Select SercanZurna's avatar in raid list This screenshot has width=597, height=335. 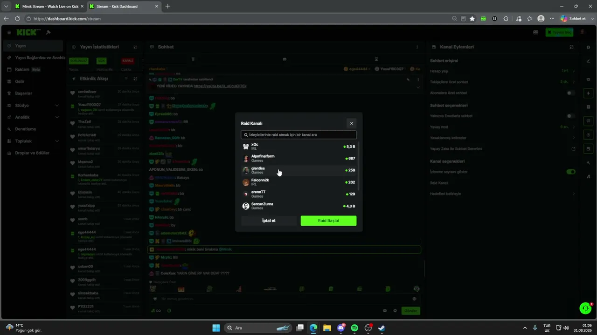[246, 206]
